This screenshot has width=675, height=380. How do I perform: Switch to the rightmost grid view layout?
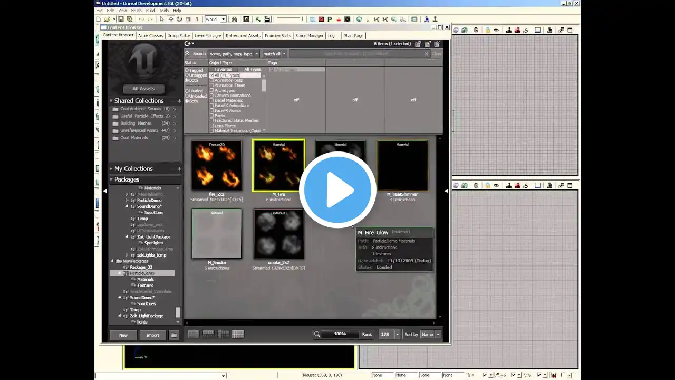238,334
